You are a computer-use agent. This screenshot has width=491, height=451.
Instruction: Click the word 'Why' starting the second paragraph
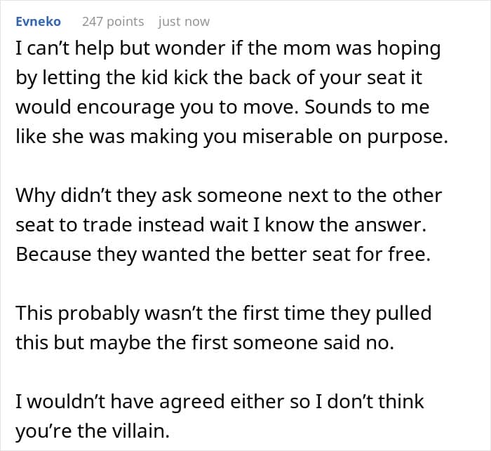[x=35, y=195]
